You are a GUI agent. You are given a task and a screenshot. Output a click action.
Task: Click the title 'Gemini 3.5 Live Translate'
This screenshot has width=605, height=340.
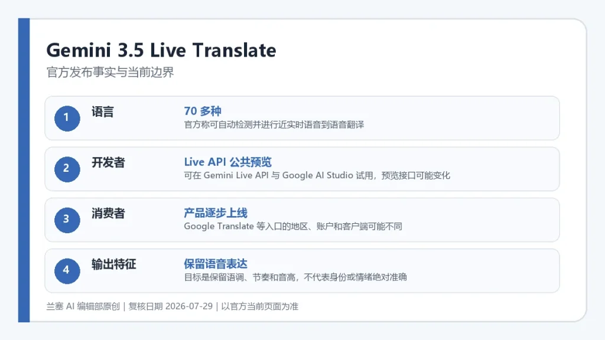click(x=161, y=50)
